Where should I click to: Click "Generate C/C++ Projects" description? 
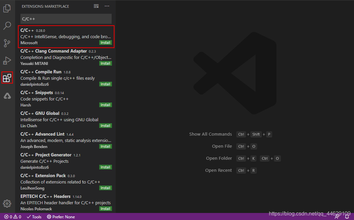(x=45, y=161)
